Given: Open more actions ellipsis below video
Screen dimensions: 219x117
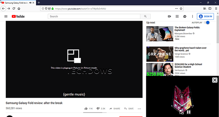Looking at the screenshot, I should tap(139, 109).
